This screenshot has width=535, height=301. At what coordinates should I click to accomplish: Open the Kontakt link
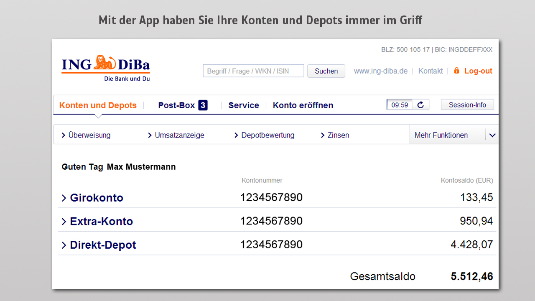431,71
